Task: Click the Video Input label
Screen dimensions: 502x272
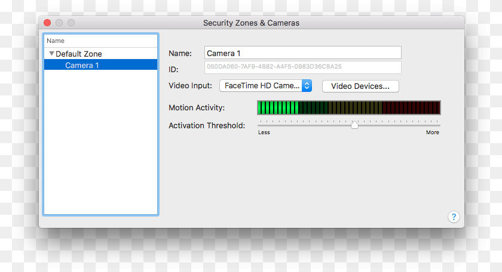Action: pos(190,86)
